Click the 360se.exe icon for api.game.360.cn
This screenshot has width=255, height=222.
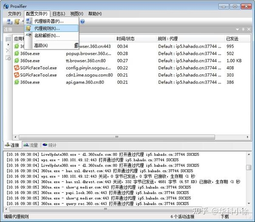pos(17,82)
